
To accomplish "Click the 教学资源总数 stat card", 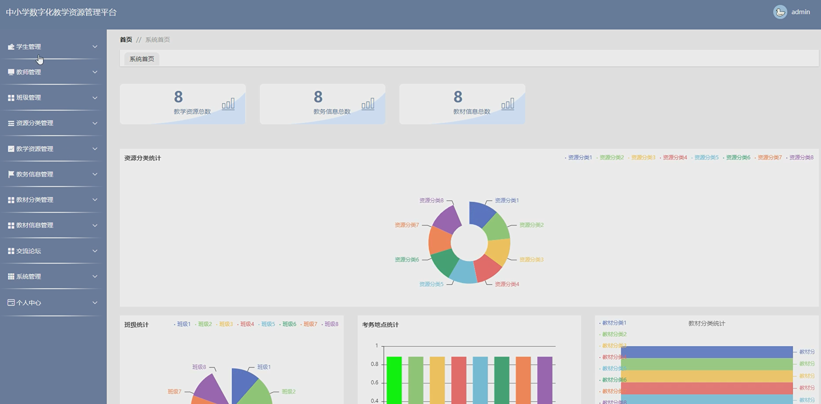I will click(x=183, y=104).
